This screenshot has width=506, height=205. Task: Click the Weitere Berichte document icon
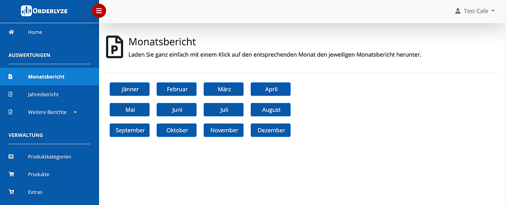[10, 112]
